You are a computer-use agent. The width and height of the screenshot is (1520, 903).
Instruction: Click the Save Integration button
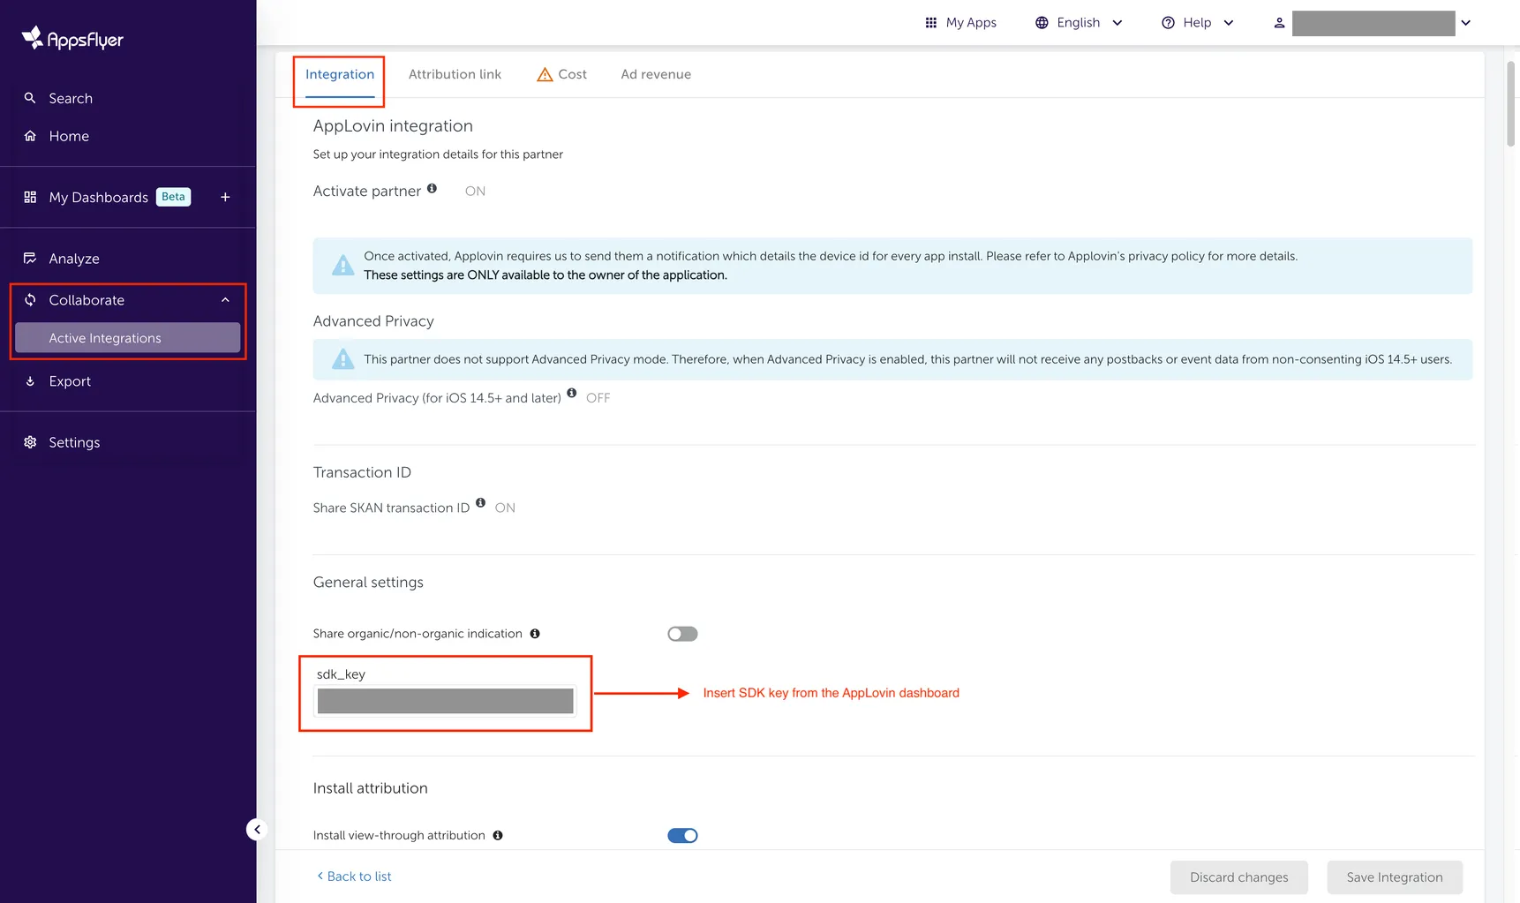click(x=1394, y=877)
